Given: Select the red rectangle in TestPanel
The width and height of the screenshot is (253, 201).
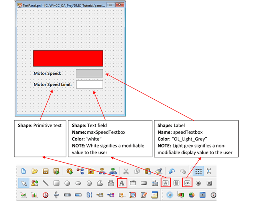Looking at the screenshot, I should point(68,58).
